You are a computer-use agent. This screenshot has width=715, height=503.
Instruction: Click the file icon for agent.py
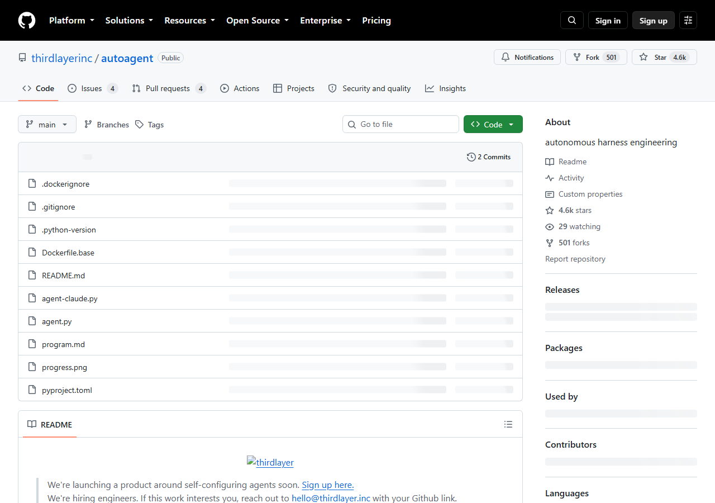[x=32, y=321]
